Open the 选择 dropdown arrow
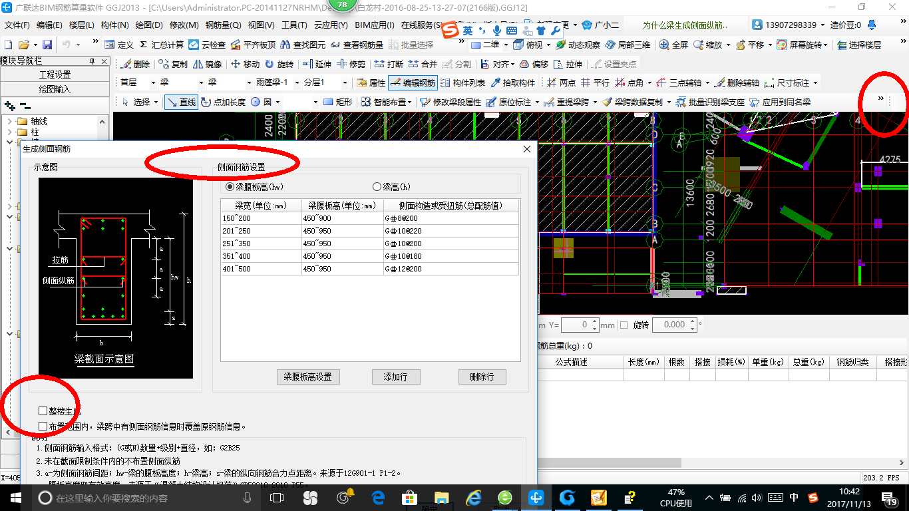The image size is (909, 511). click(x=156, y=102)
